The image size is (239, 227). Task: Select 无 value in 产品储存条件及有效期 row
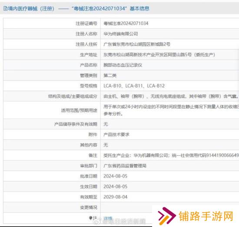[x=106, y=124]
